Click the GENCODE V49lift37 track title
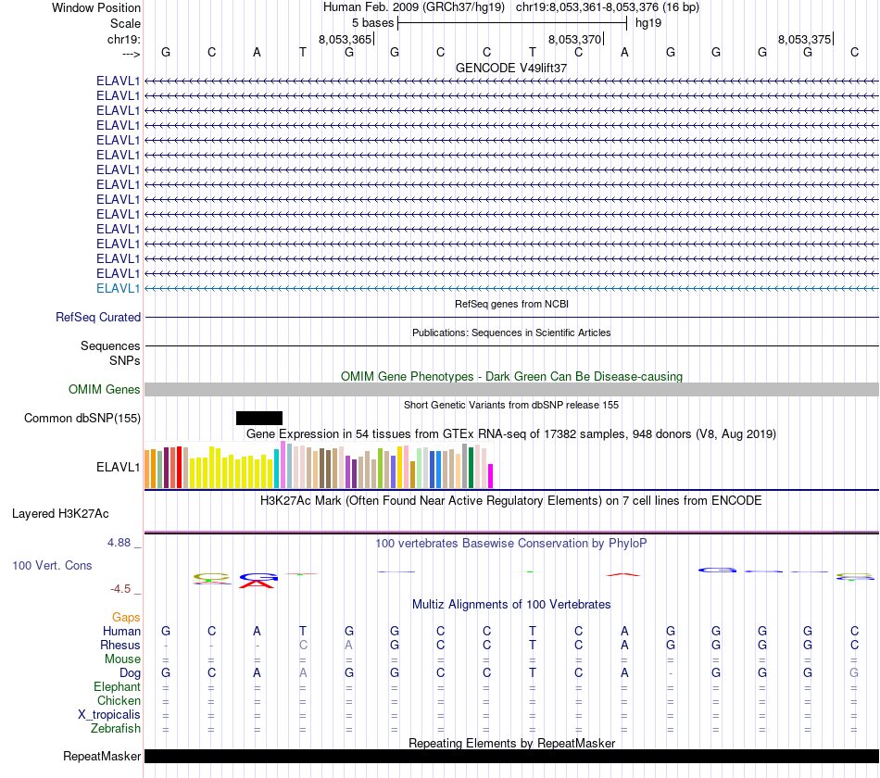Image resolution: width=880 pixels, height=778 pixels. [x=511, y=68]
